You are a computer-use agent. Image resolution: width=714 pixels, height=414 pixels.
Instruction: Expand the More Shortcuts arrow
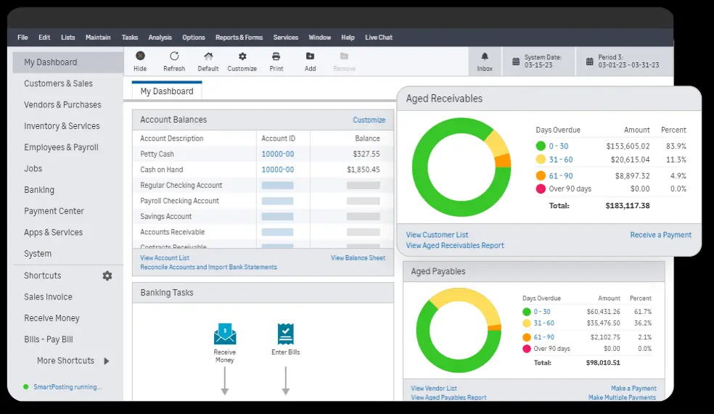pyautogui.click(x=107, y=361)
